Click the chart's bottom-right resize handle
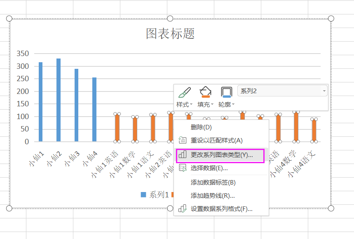Image resolution: width=354 pixels, height=239 pixels. pyautogui.click(x=331, y=209)
